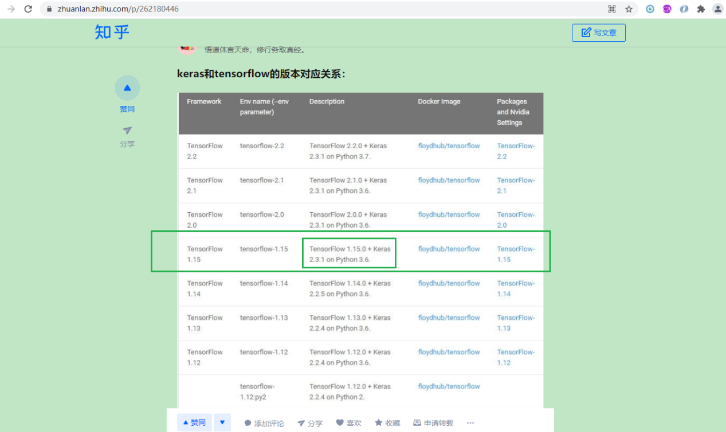Click description TensorFlow 1.14.0 + Keras 2.2.5
Viewport: 726px width, 432px height.
click(x=350, y=288)
